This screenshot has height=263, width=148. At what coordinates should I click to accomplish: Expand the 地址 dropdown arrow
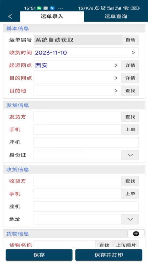(130, 219)
